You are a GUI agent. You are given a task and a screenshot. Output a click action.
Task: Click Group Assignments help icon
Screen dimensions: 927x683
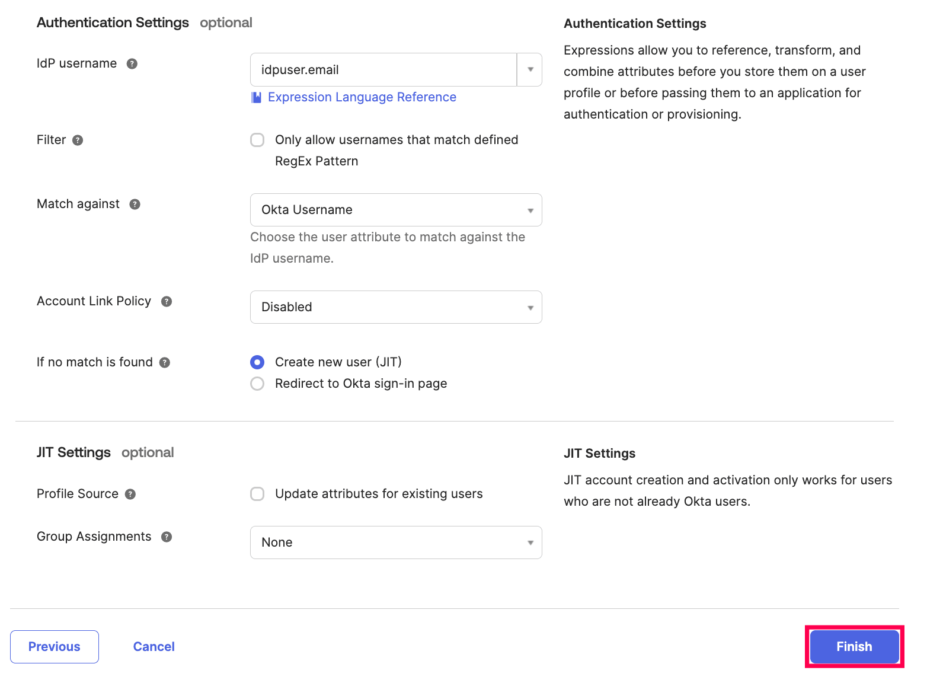(x=167, y=537)
